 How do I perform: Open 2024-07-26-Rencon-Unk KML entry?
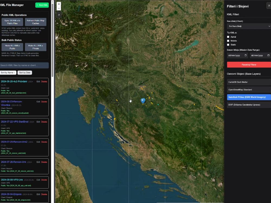14,162
